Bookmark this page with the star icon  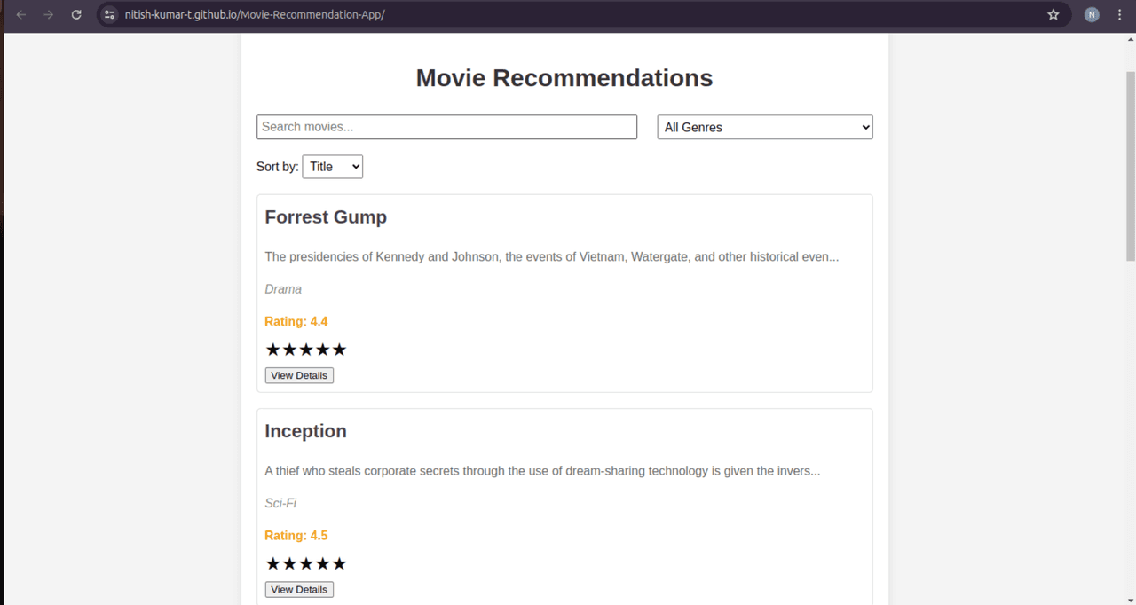tap(1053, 15)
